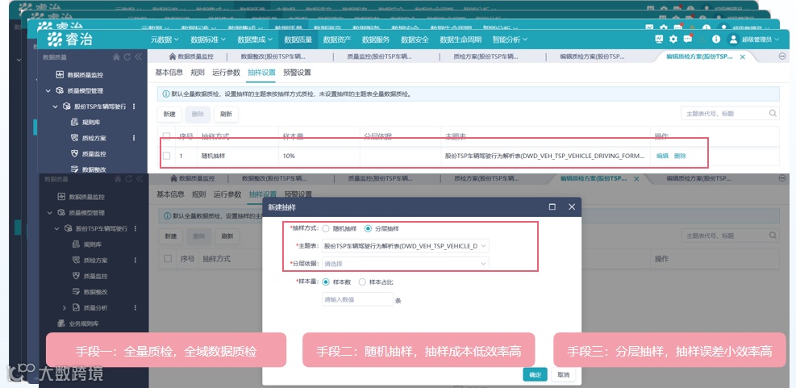Select 数据质量 in the top menu
The image size is (796, 388).
click(x=298, y=40)
